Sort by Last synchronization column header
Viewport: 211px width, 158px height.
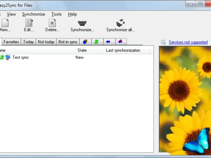pos(127,50)
